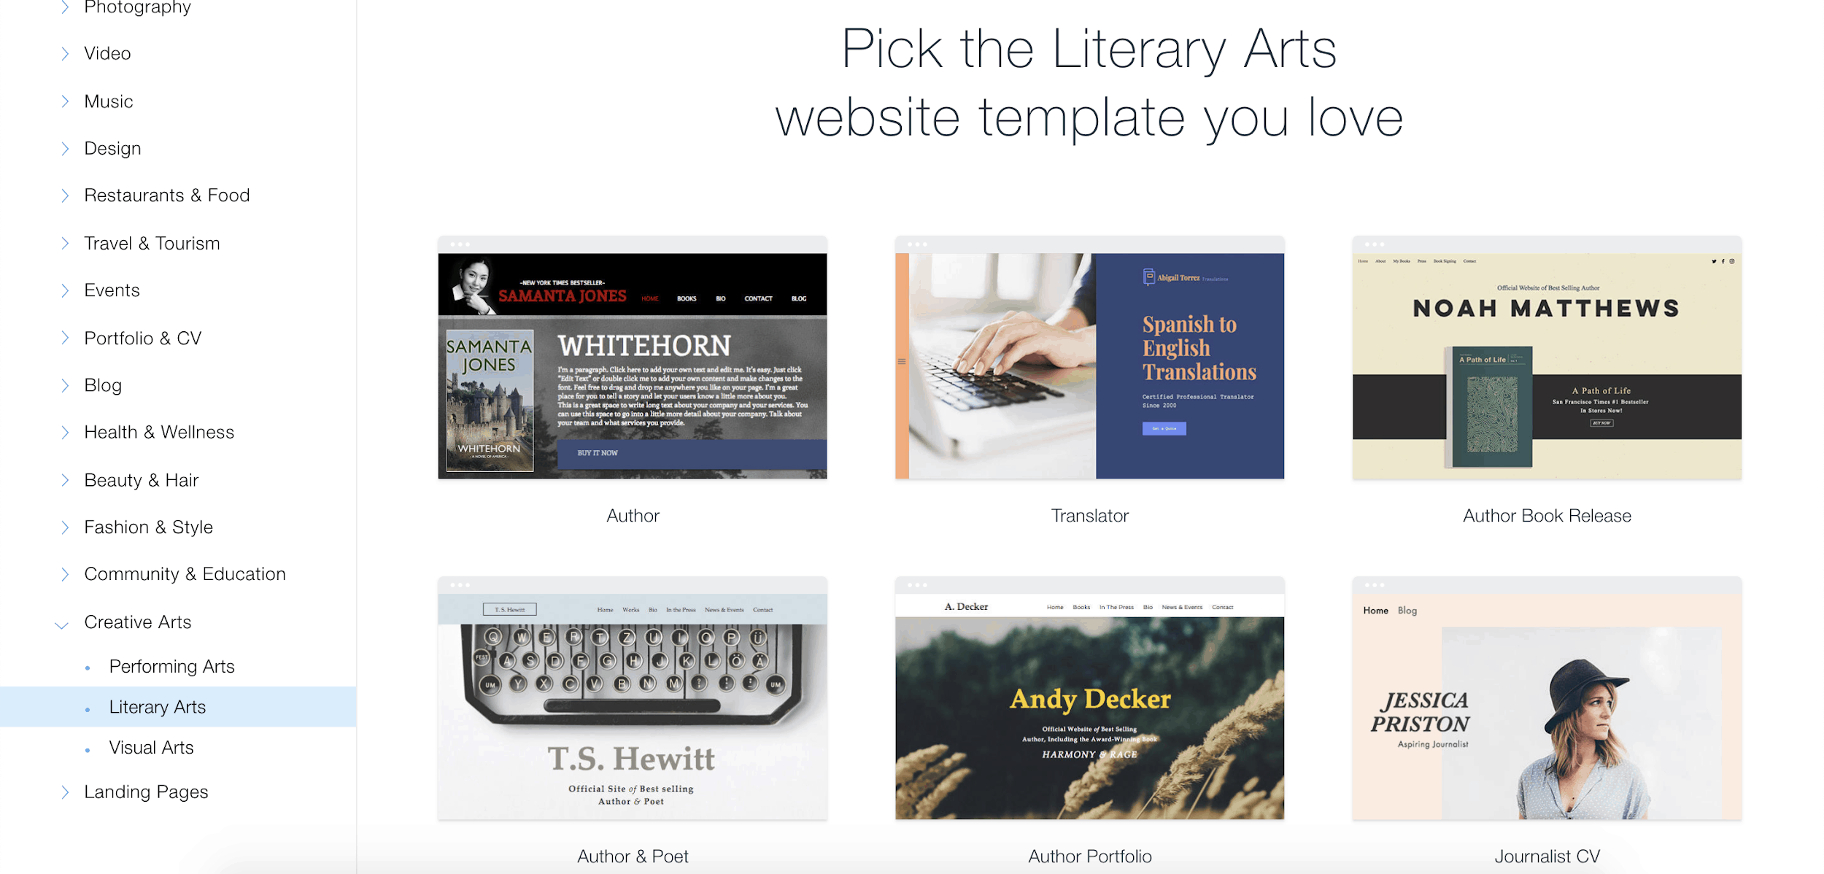The width and height of the screenshot is (1824, 874).
Task: Select the Events menu category
Action: (x=112, y=289)
